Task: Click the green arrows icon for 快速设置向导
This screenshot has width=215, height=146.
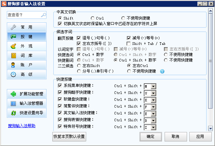Action: pos(14,113)
